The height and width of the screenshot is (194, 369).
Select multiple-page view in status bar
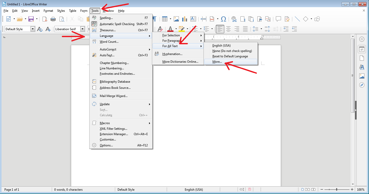tap(307, 190)
